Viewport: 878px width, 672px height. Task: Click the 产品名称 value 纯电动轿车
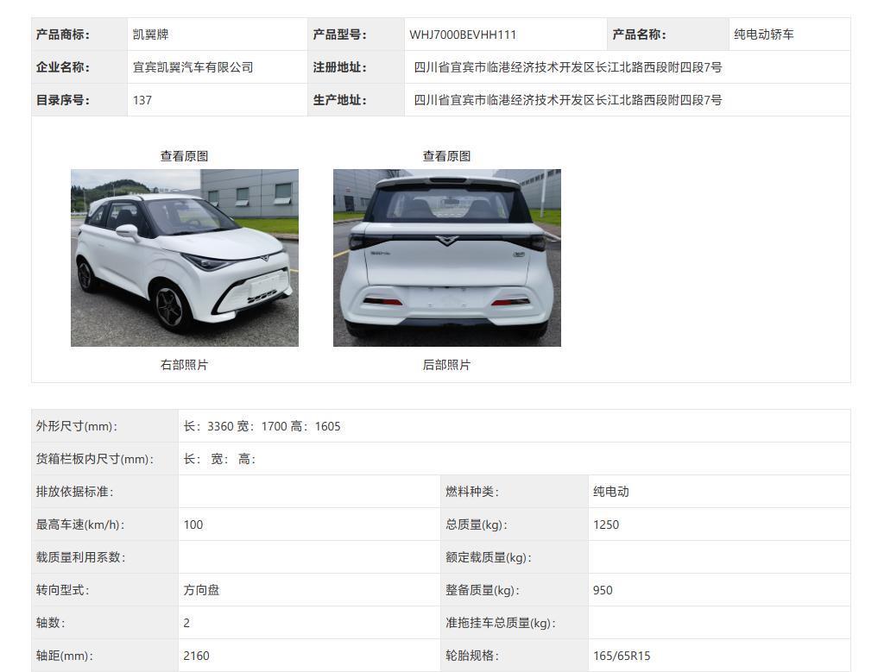(x=765, y=35)
